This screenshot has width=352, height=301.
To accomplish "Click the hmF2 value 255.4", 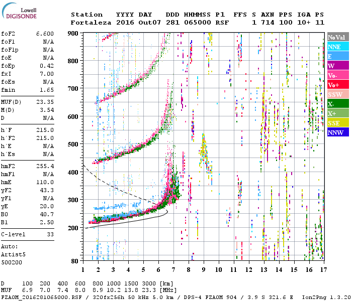I will 45,166.
